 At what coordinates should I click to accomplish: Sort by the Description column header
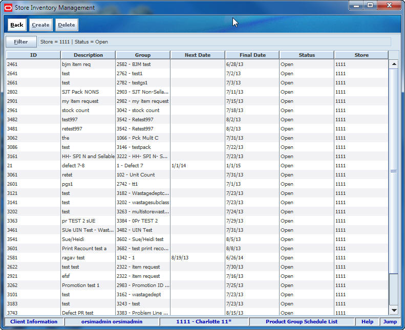click(x=88, y=55)
